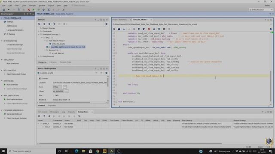Expand all in Sources panel toolbar
Screen dimensions: 275x154
pyautogui.click(x=49, y=24)
